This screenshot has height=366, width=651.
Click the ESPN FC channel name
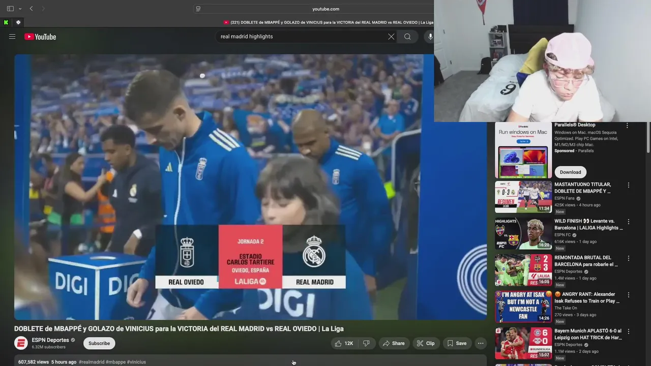point(563,235)
